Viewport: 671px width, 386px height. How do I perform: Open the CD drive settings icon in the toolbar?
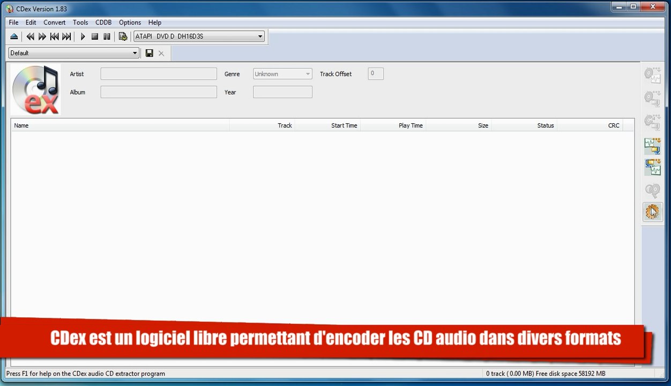click(x=123, y=36)
